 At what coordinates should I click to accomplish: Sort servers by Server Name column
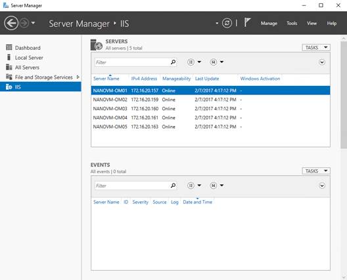(x=106, y=79)
